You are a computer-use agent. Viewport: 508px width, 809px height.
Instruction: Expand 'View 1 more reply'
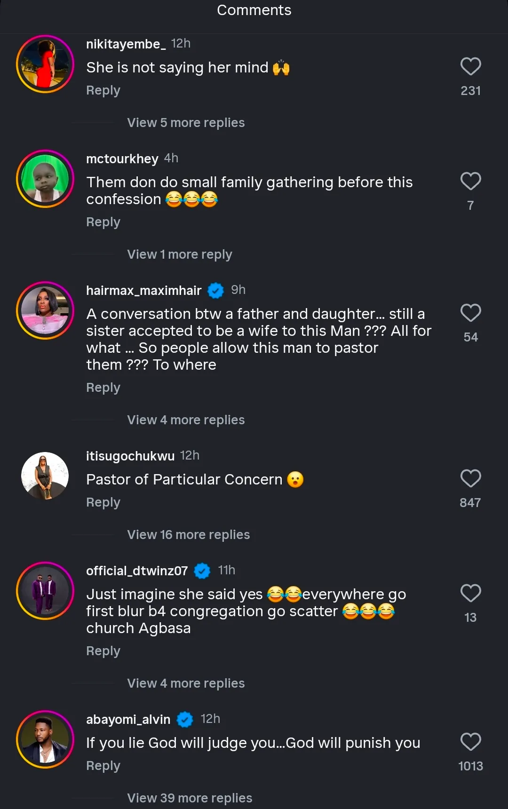point(179,254)
